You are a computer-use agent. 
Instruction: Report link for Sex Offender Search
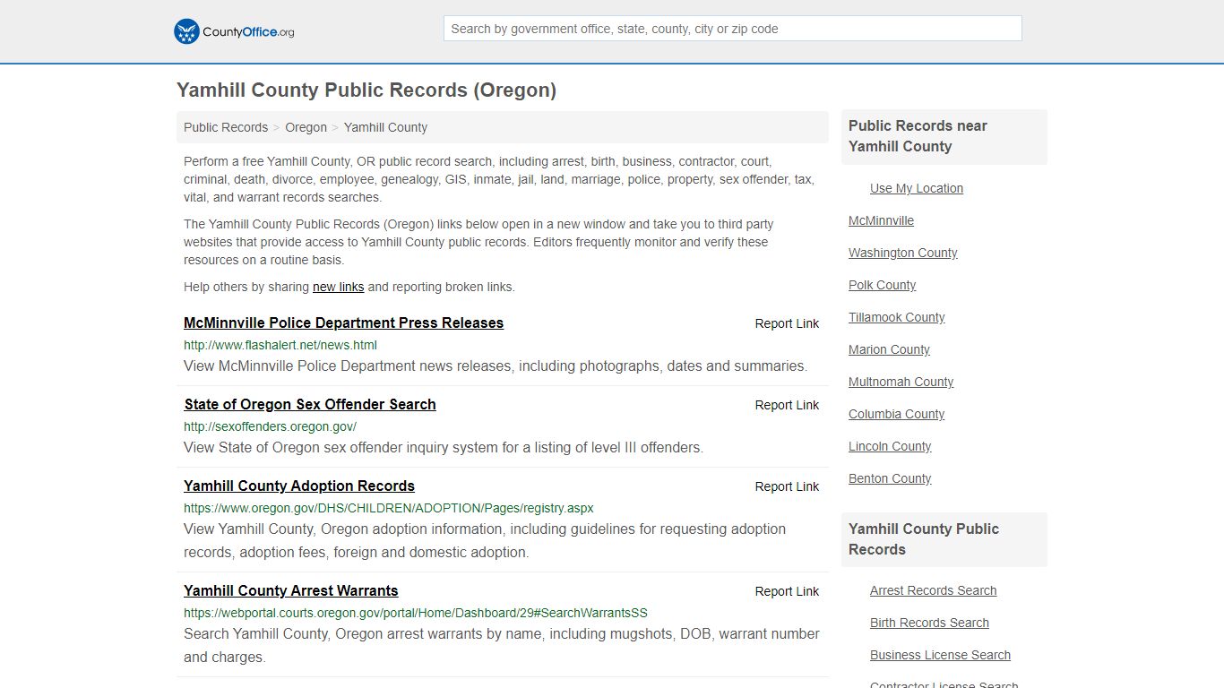pos(787,405)
